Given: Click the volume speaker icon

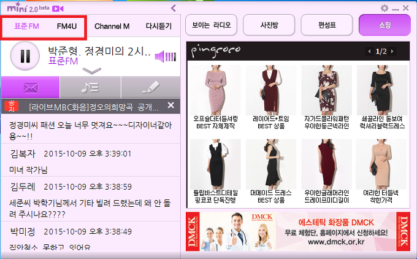Looking at the screenshot, I should (159, 56).
